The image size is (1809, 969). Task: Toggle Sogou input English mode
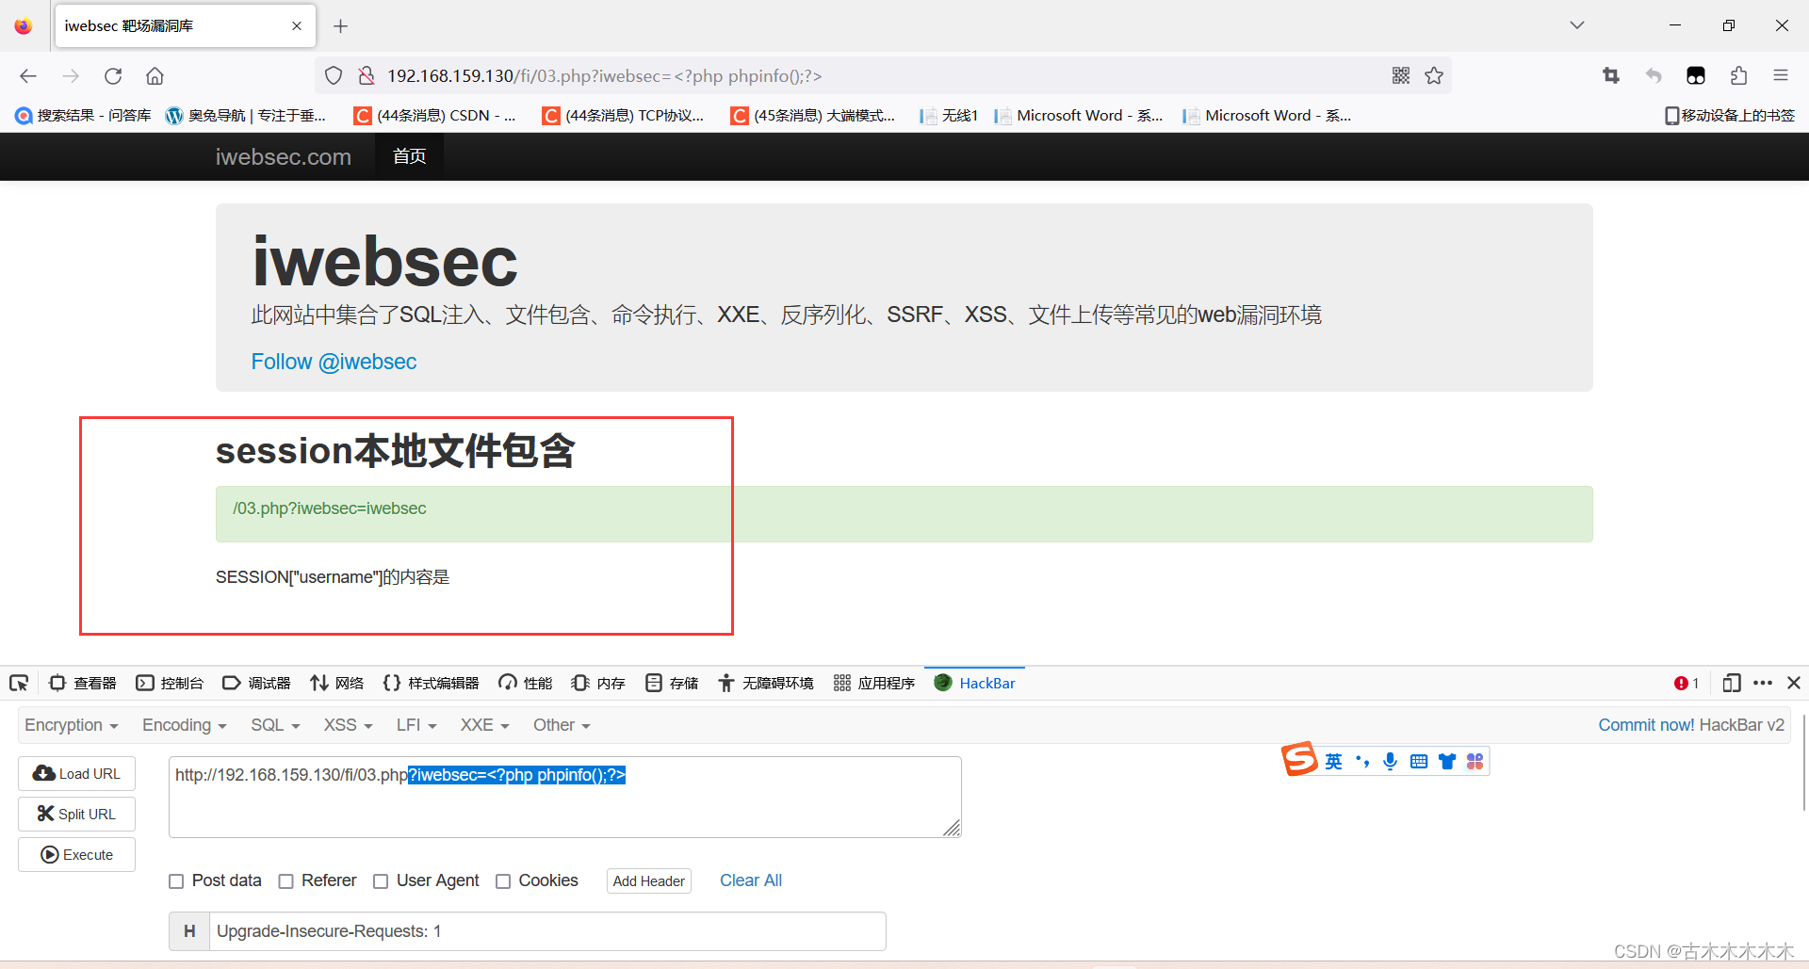[1333, 761]
